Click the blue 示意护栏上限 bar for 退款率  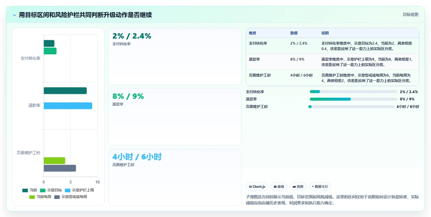(68, 106)
